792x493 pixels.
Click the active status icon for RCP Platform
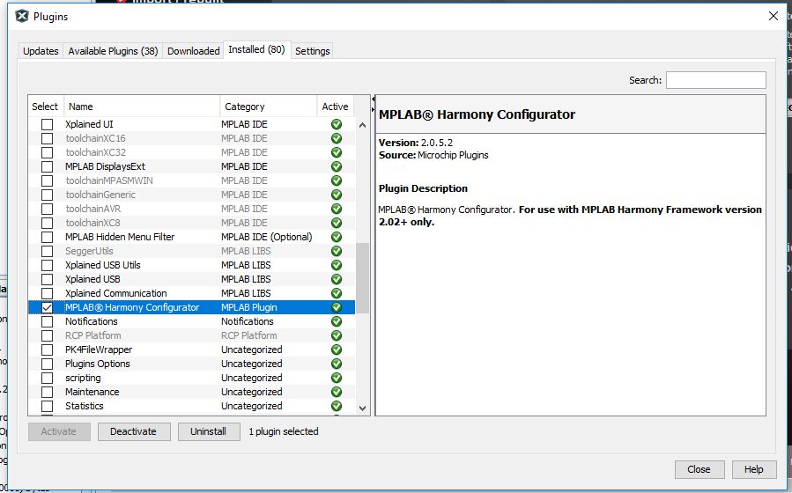coord(337,335)
